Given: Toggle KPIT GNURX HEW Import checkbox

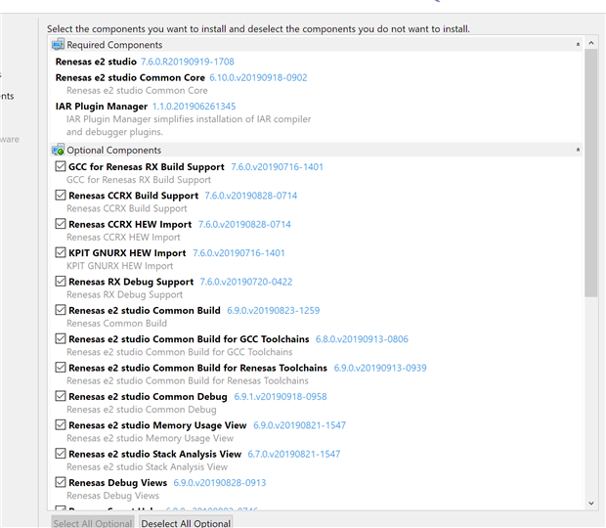Looking at the screenshot, I should (x=61, y=252).
